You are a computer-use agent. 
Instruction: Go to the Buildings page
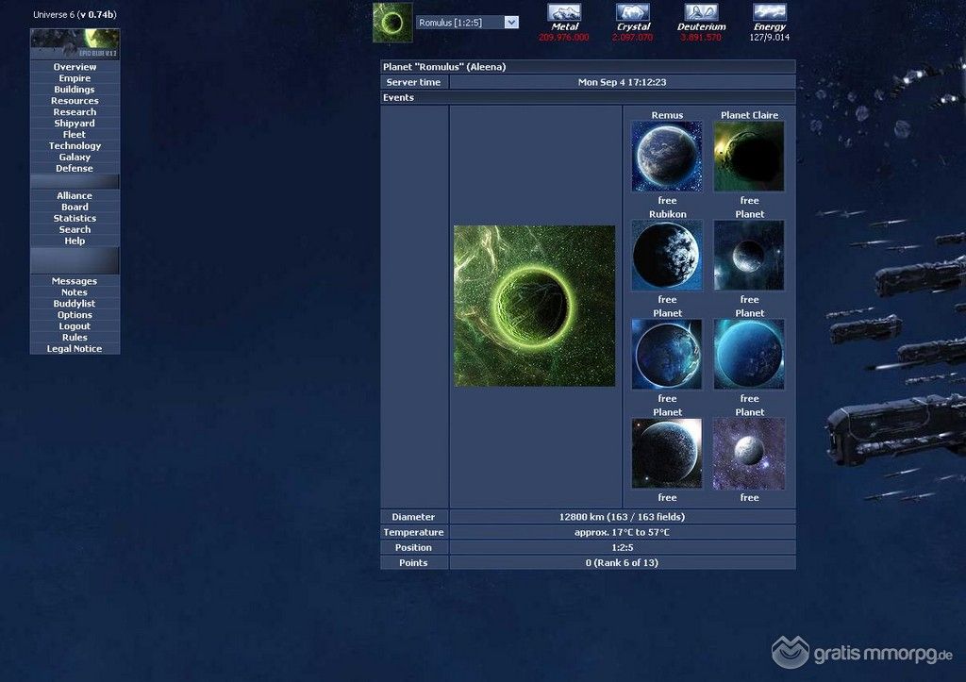point(75,90)
